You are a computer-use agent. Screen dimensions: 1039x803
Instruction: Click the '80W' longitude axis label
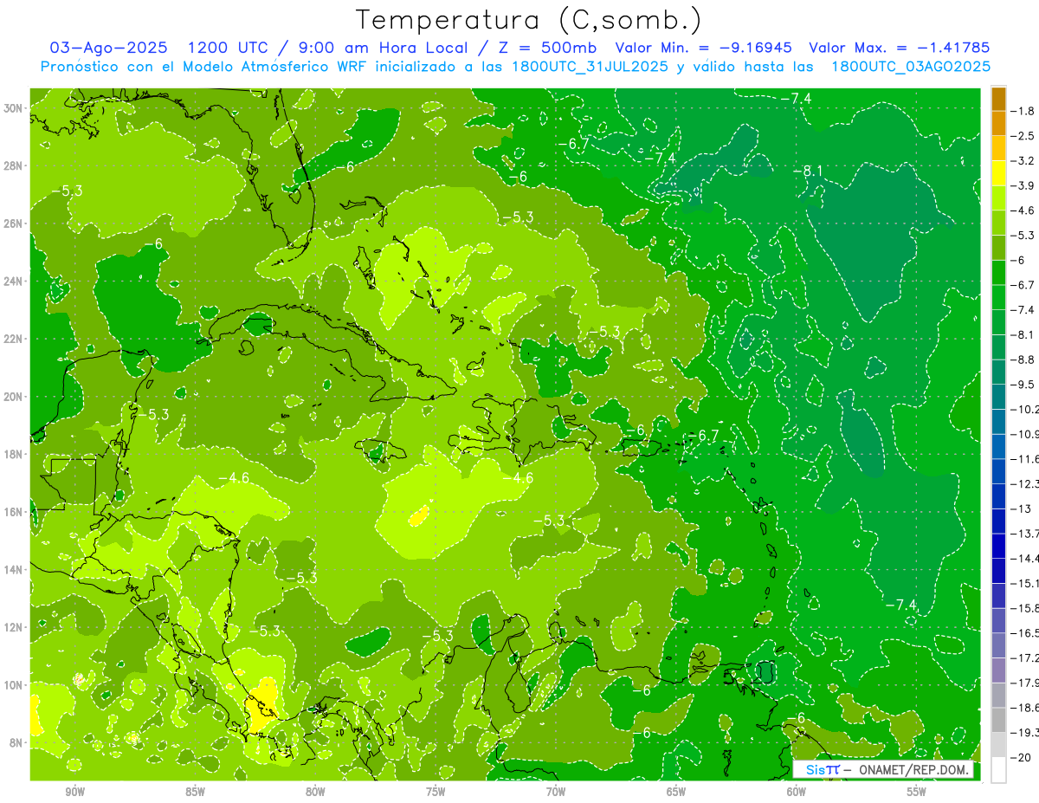315,793
